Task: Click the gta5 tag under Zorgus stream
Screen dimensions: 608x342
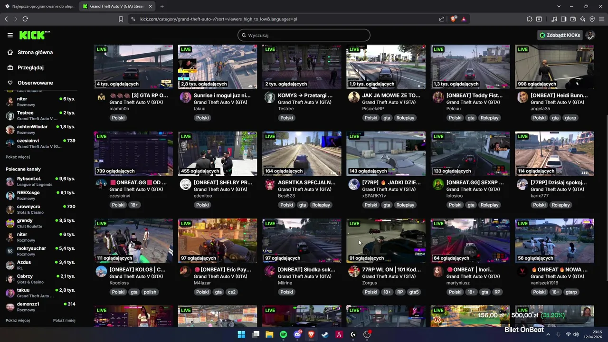Action: coord(414,292)
